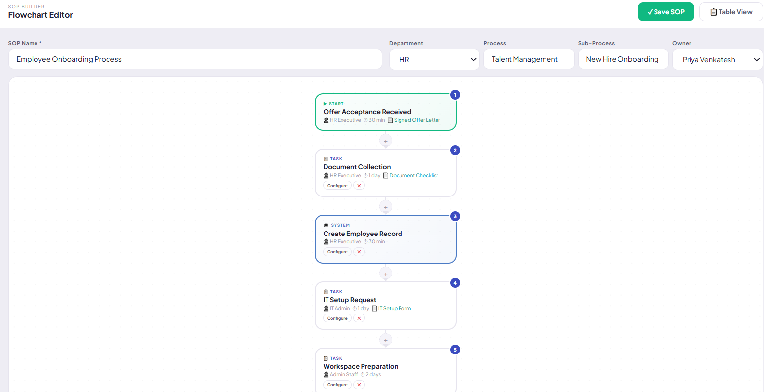Select the Create Employee Record system node
This screenshot has height=392, width=764.
[x=386, y=239]
